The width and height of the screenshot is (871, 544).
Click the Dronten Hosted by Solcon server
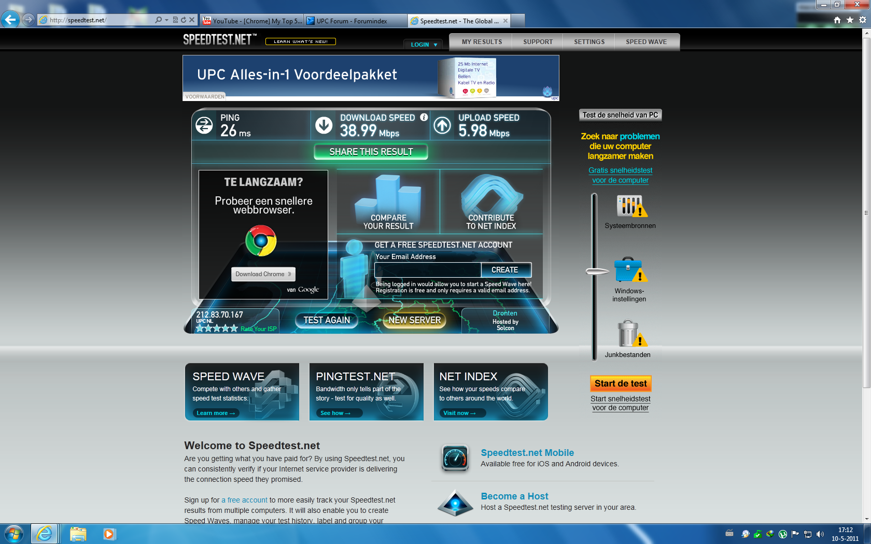coord(505,321)
